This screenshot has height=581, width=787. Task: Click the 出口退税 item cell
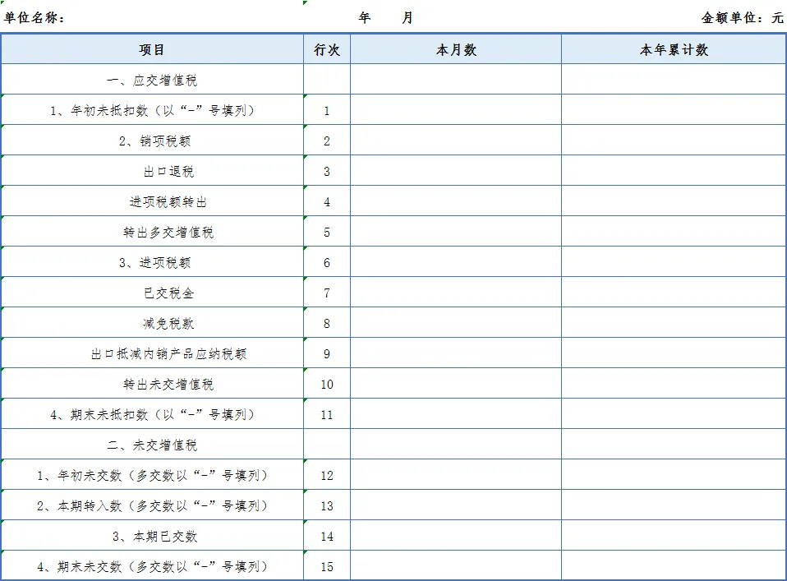pyautogui.click(x=152, y=171)
